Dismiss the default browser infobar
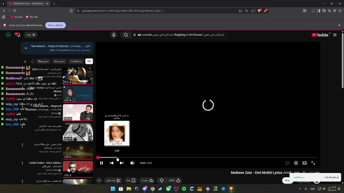Viewport: 344px width, 193px height. coord(339,25)
